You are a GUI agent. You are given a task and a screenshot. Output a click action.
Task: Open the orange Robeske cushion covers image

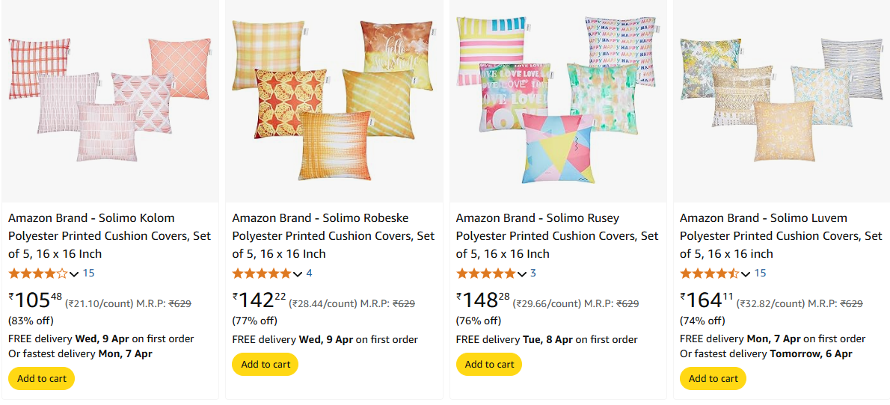coord(333,100)
